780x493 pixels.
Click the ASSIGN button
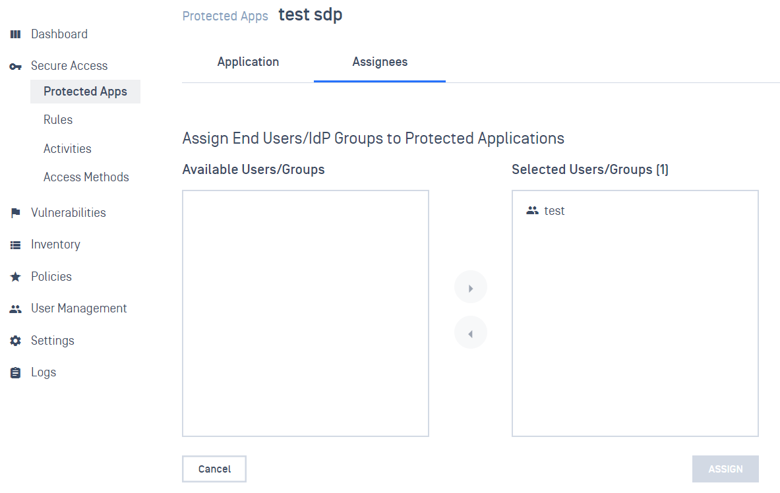(x=725, y=469)
